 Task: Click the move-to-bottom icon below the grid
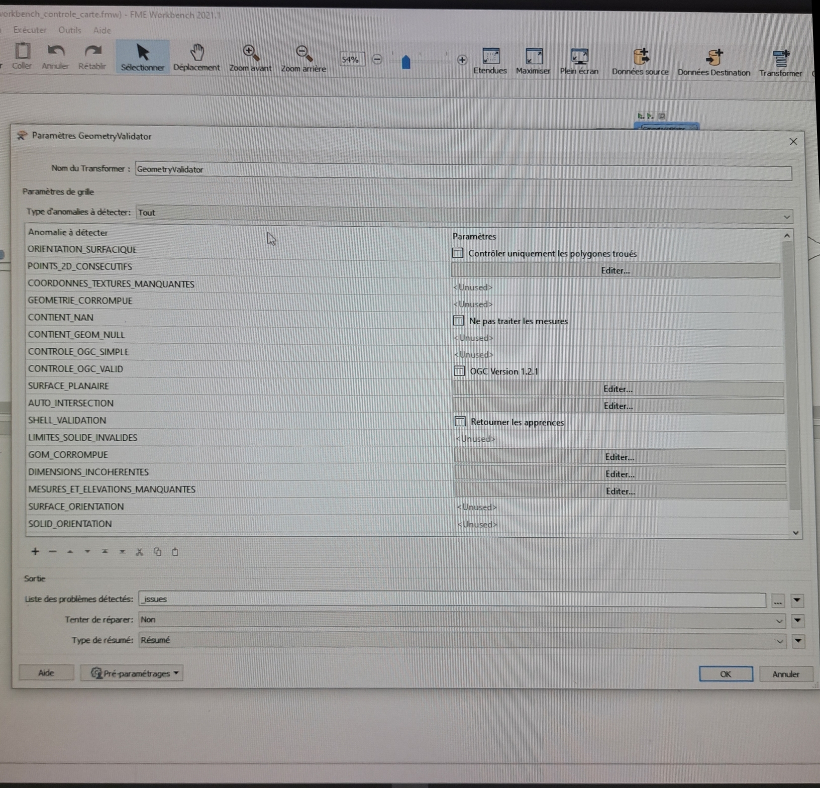[122, 552]
